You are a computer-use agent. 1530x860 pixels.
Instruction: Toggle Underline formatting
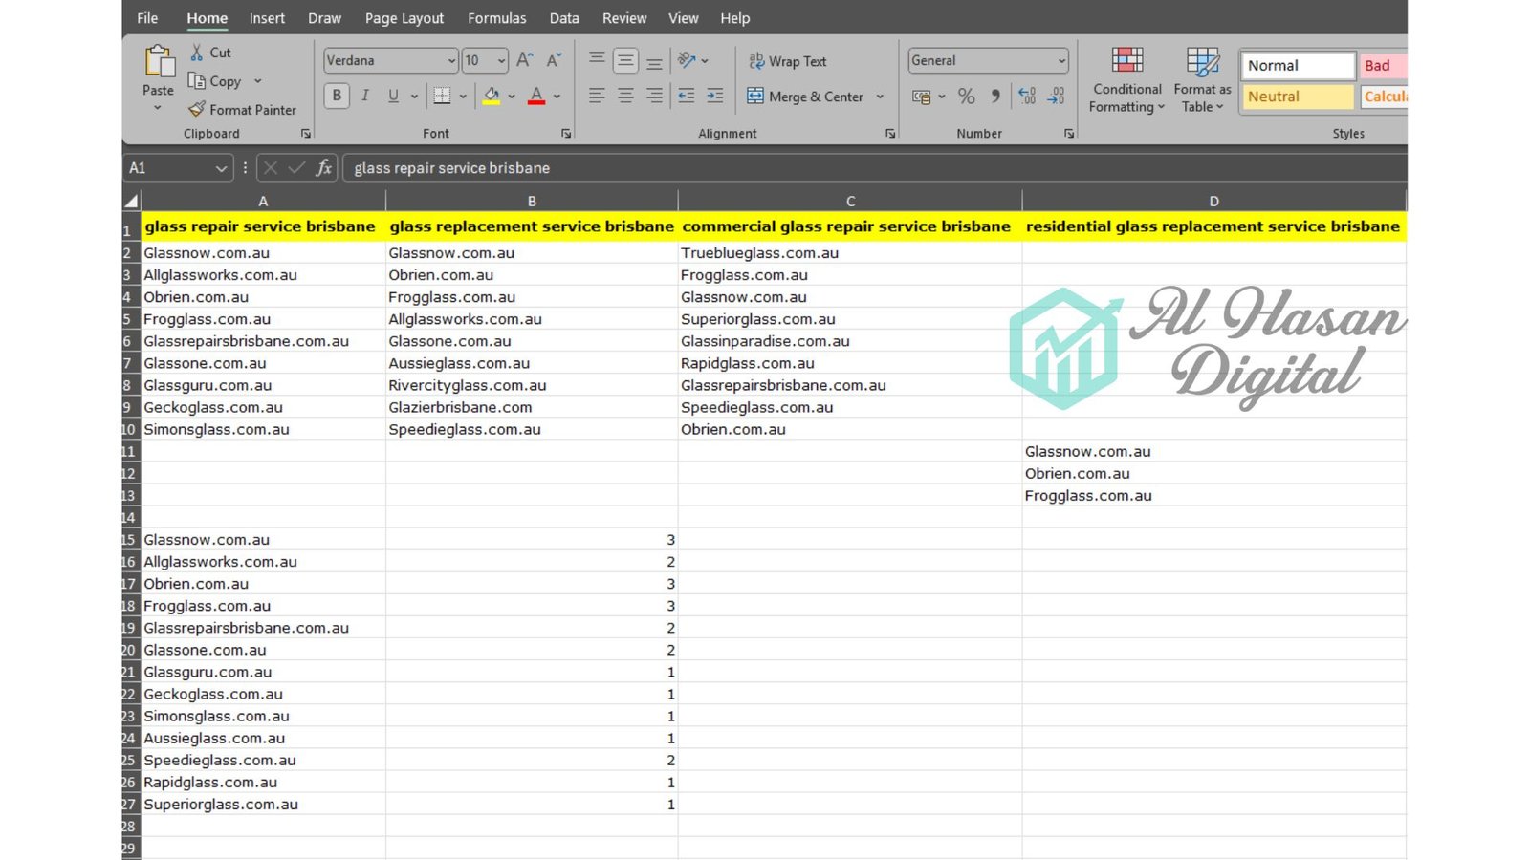pyautogui.click(x=393, y=96)
